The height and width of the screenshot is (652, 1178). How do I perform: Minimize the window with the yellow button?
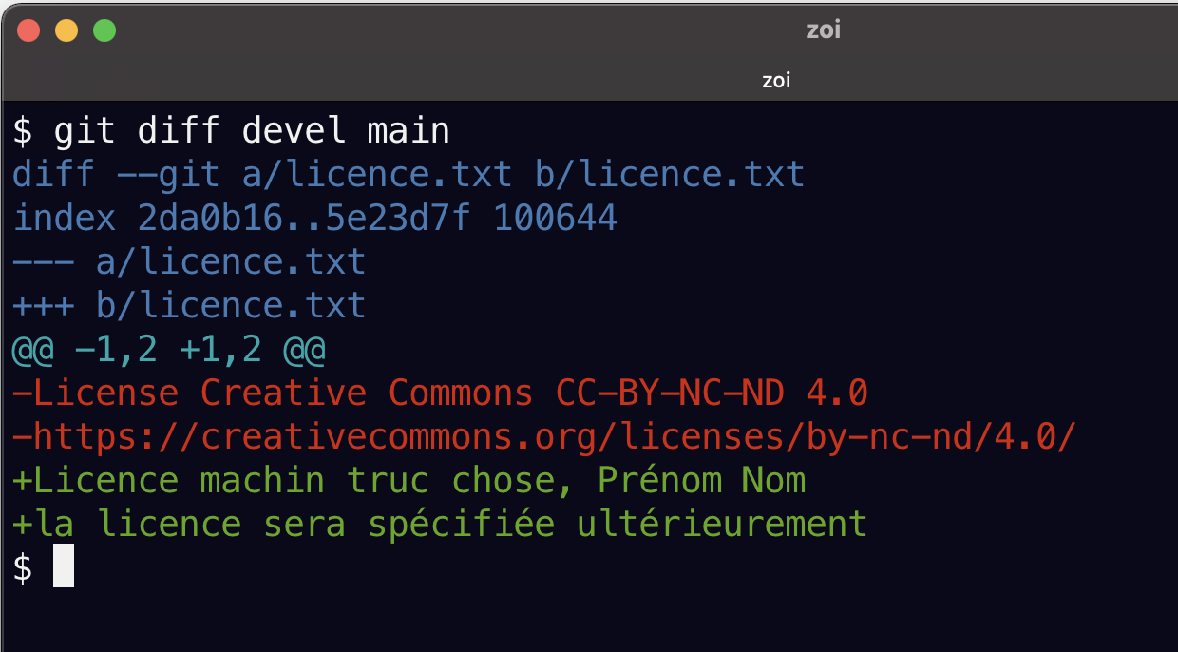coord(66,30)
